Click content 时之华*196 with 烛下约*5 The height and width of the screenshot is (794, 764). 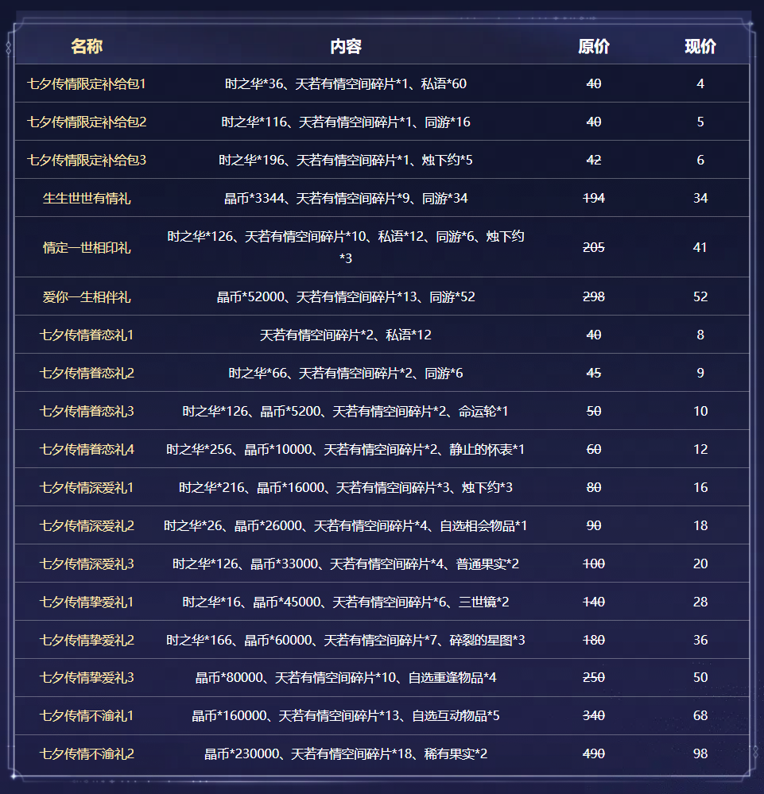click(346, 160)
